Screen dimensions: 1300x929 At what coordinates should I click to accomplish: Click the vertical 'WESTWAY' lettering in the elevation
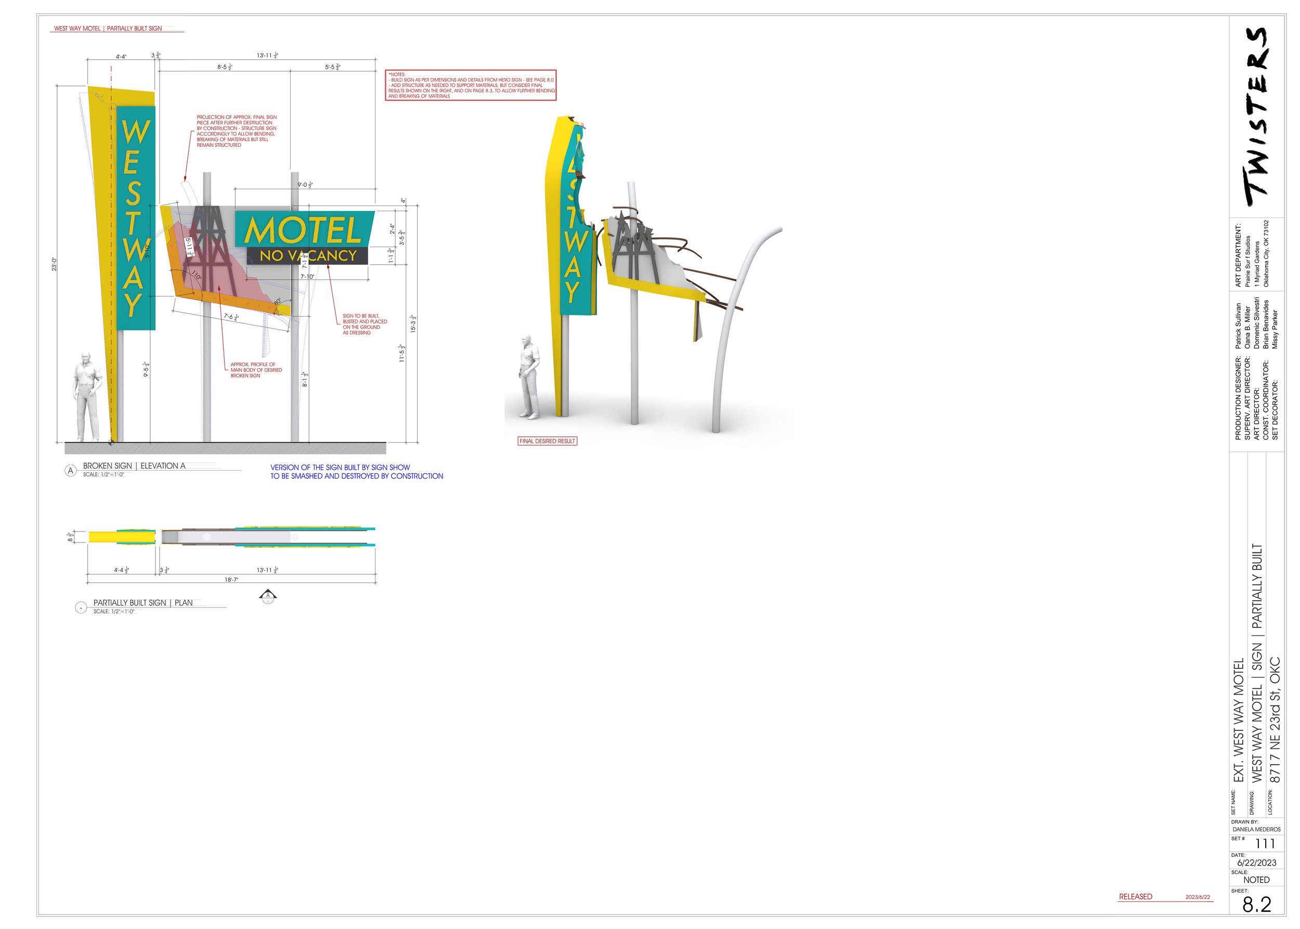pos(135,217)
